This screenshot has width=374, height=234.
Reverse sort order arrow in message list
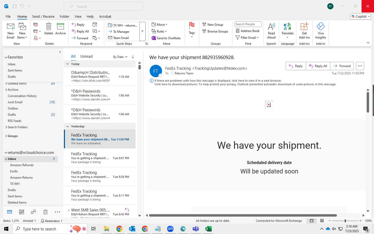(133, 57)
